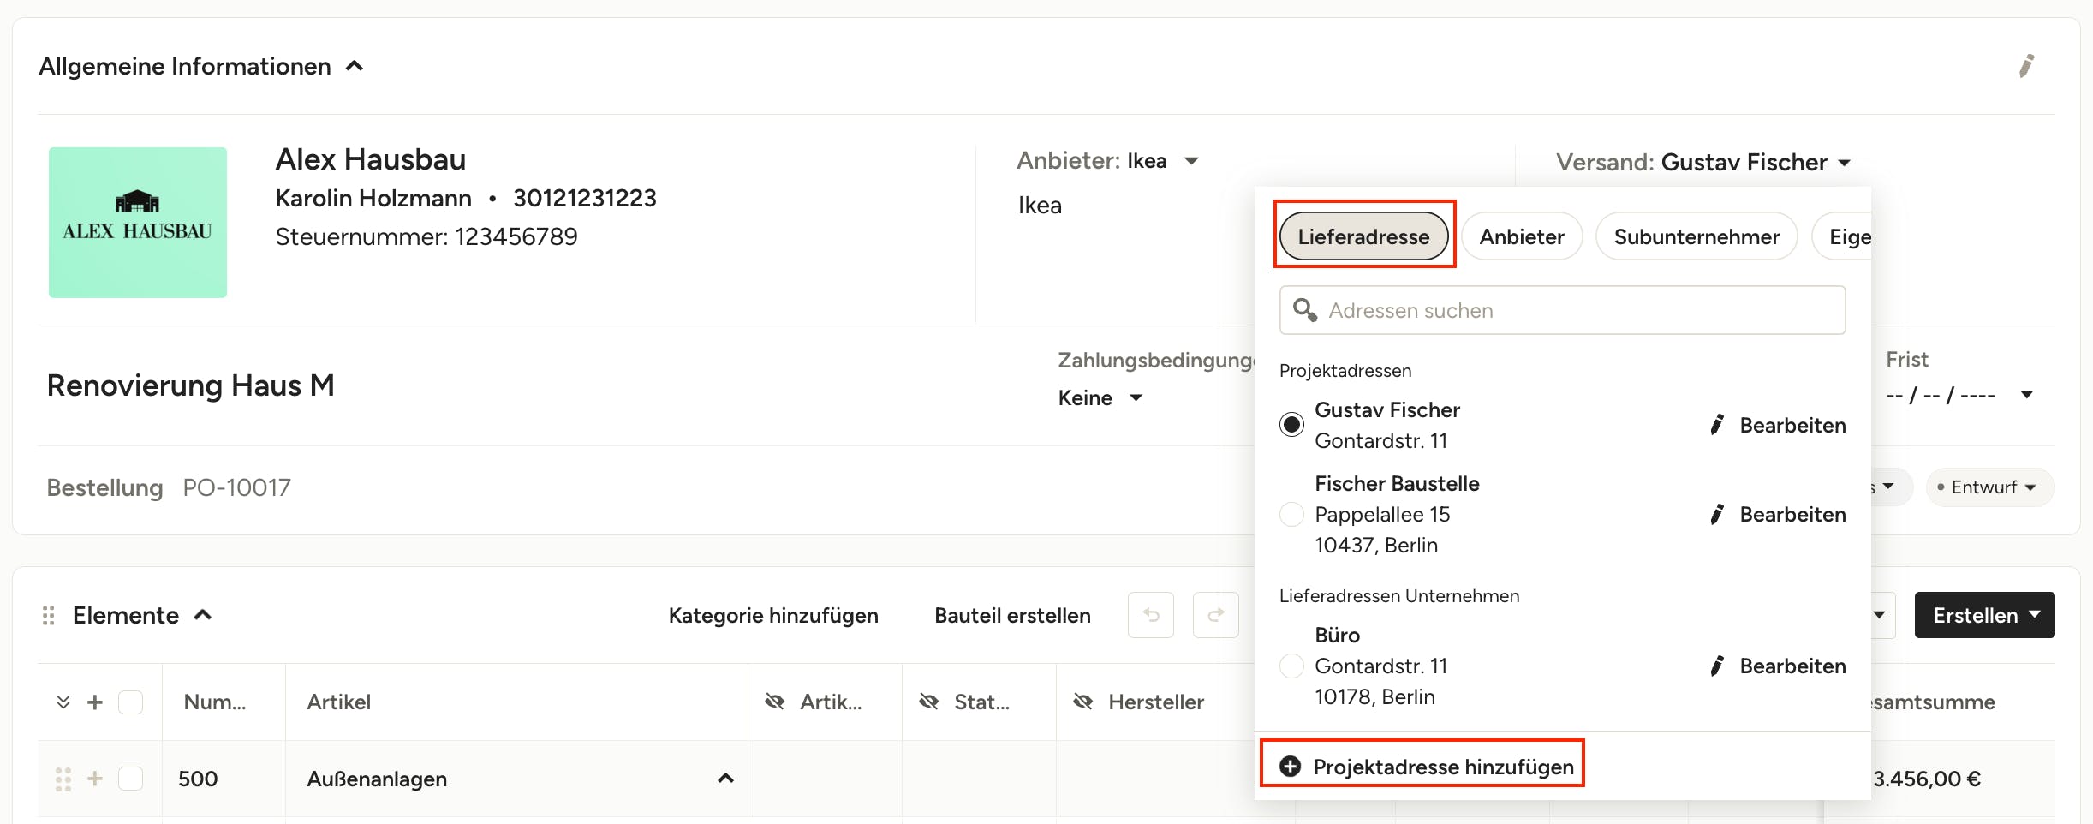Toggle visibility of the Hersteller column
The height and width of the screenshot is (824, 2093).
(1082, 702)
